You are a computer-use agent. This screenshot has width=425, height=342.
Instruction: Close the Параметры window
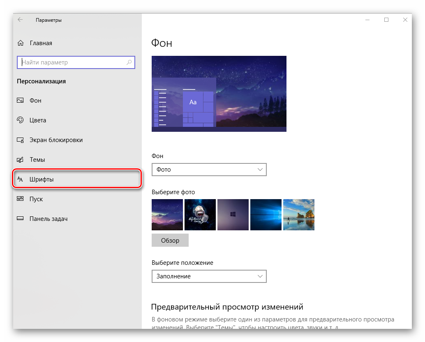(x=405, y=20)
